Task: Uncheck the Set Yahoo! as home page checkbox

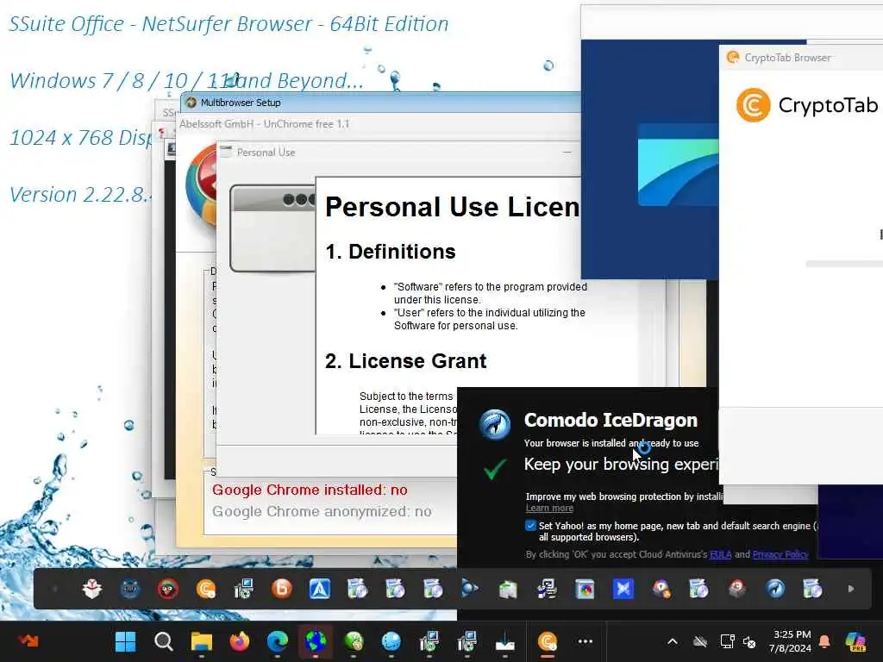Action: click(530, 525)
